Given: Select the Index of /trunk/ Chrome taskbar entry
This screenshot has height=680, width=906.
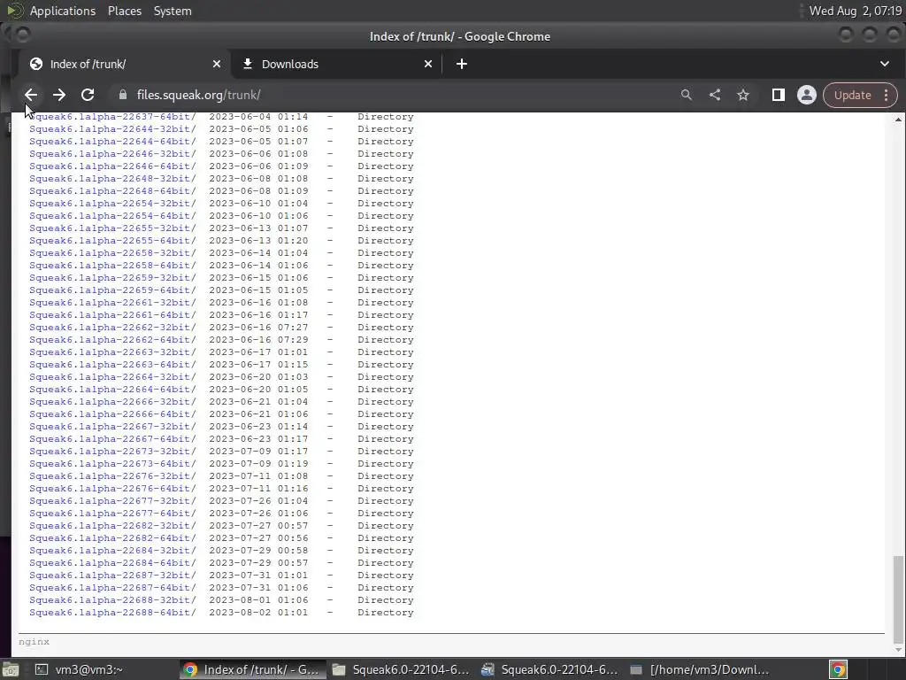Looking at the screenshot, I should (x=252, y=669).
